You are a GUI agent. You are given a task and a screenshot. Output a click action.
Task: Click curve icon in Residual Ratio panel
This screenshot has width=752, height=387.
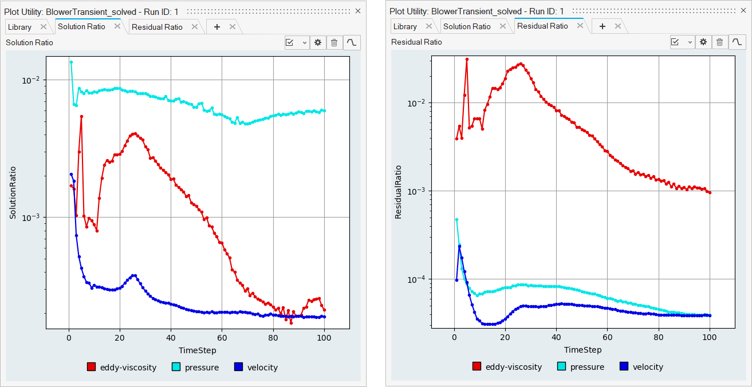[737, 42]
